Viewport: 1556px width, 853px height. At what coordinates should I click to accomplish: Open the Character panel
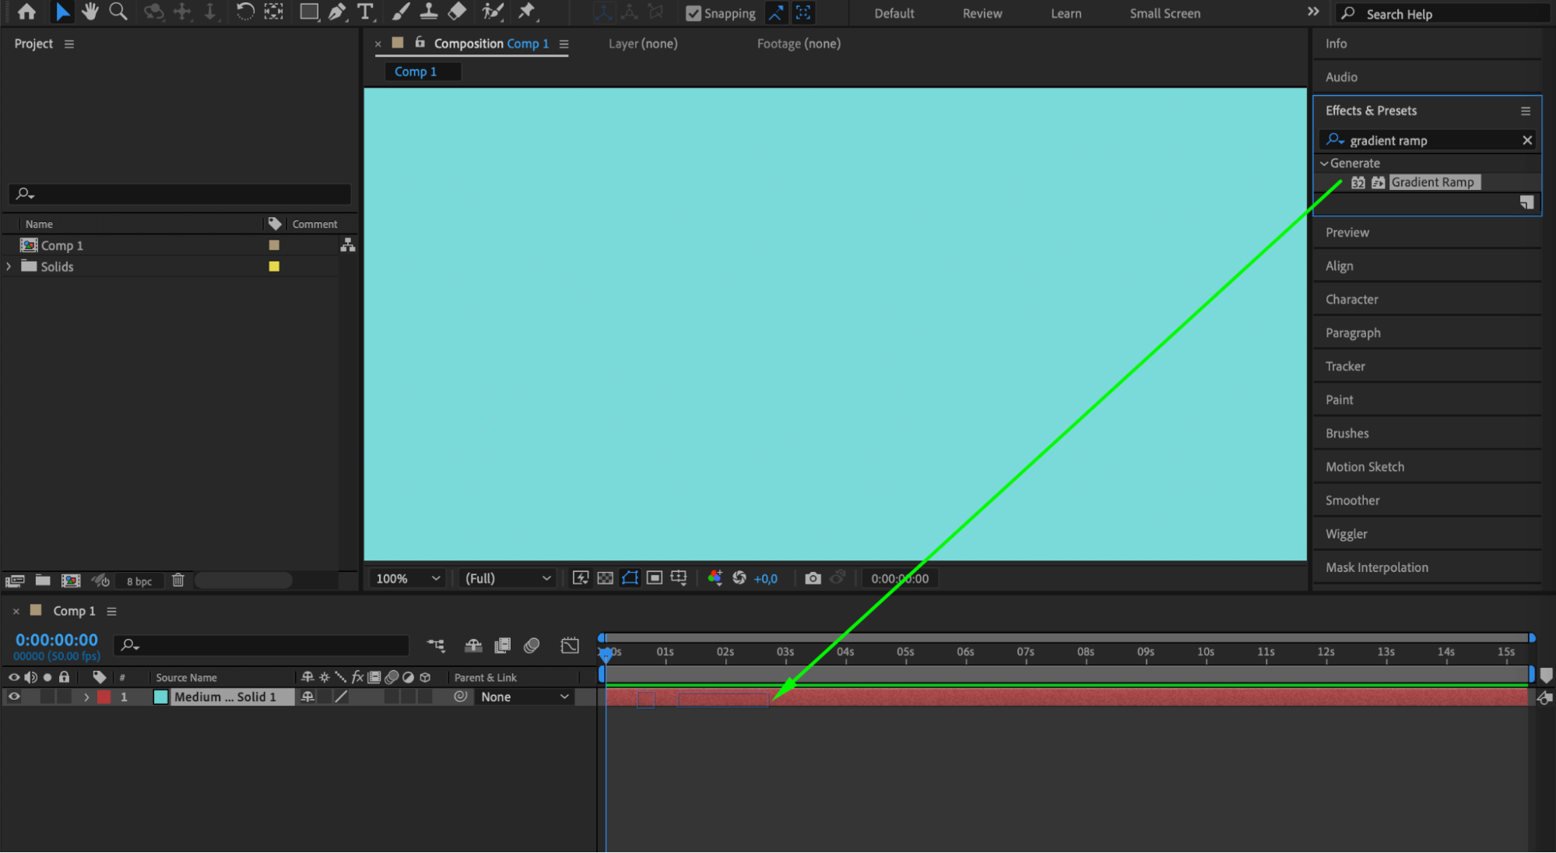[x=1351, y=300]
